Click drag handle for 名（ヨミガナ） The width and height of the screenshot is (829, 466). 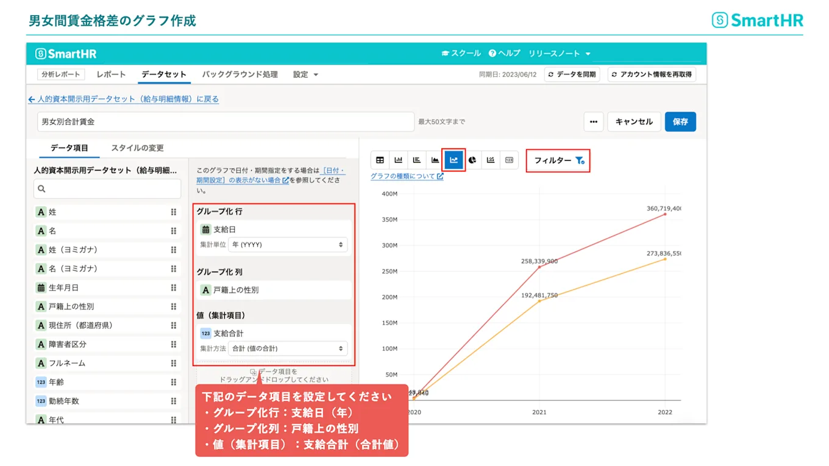174,269
